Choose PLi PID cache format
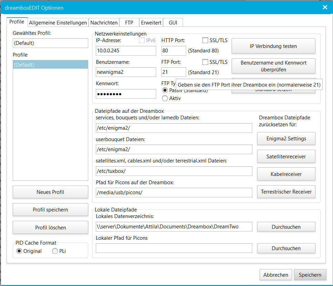Image resolution: width=333 pixels, height=286 pixels. (55, 251)
